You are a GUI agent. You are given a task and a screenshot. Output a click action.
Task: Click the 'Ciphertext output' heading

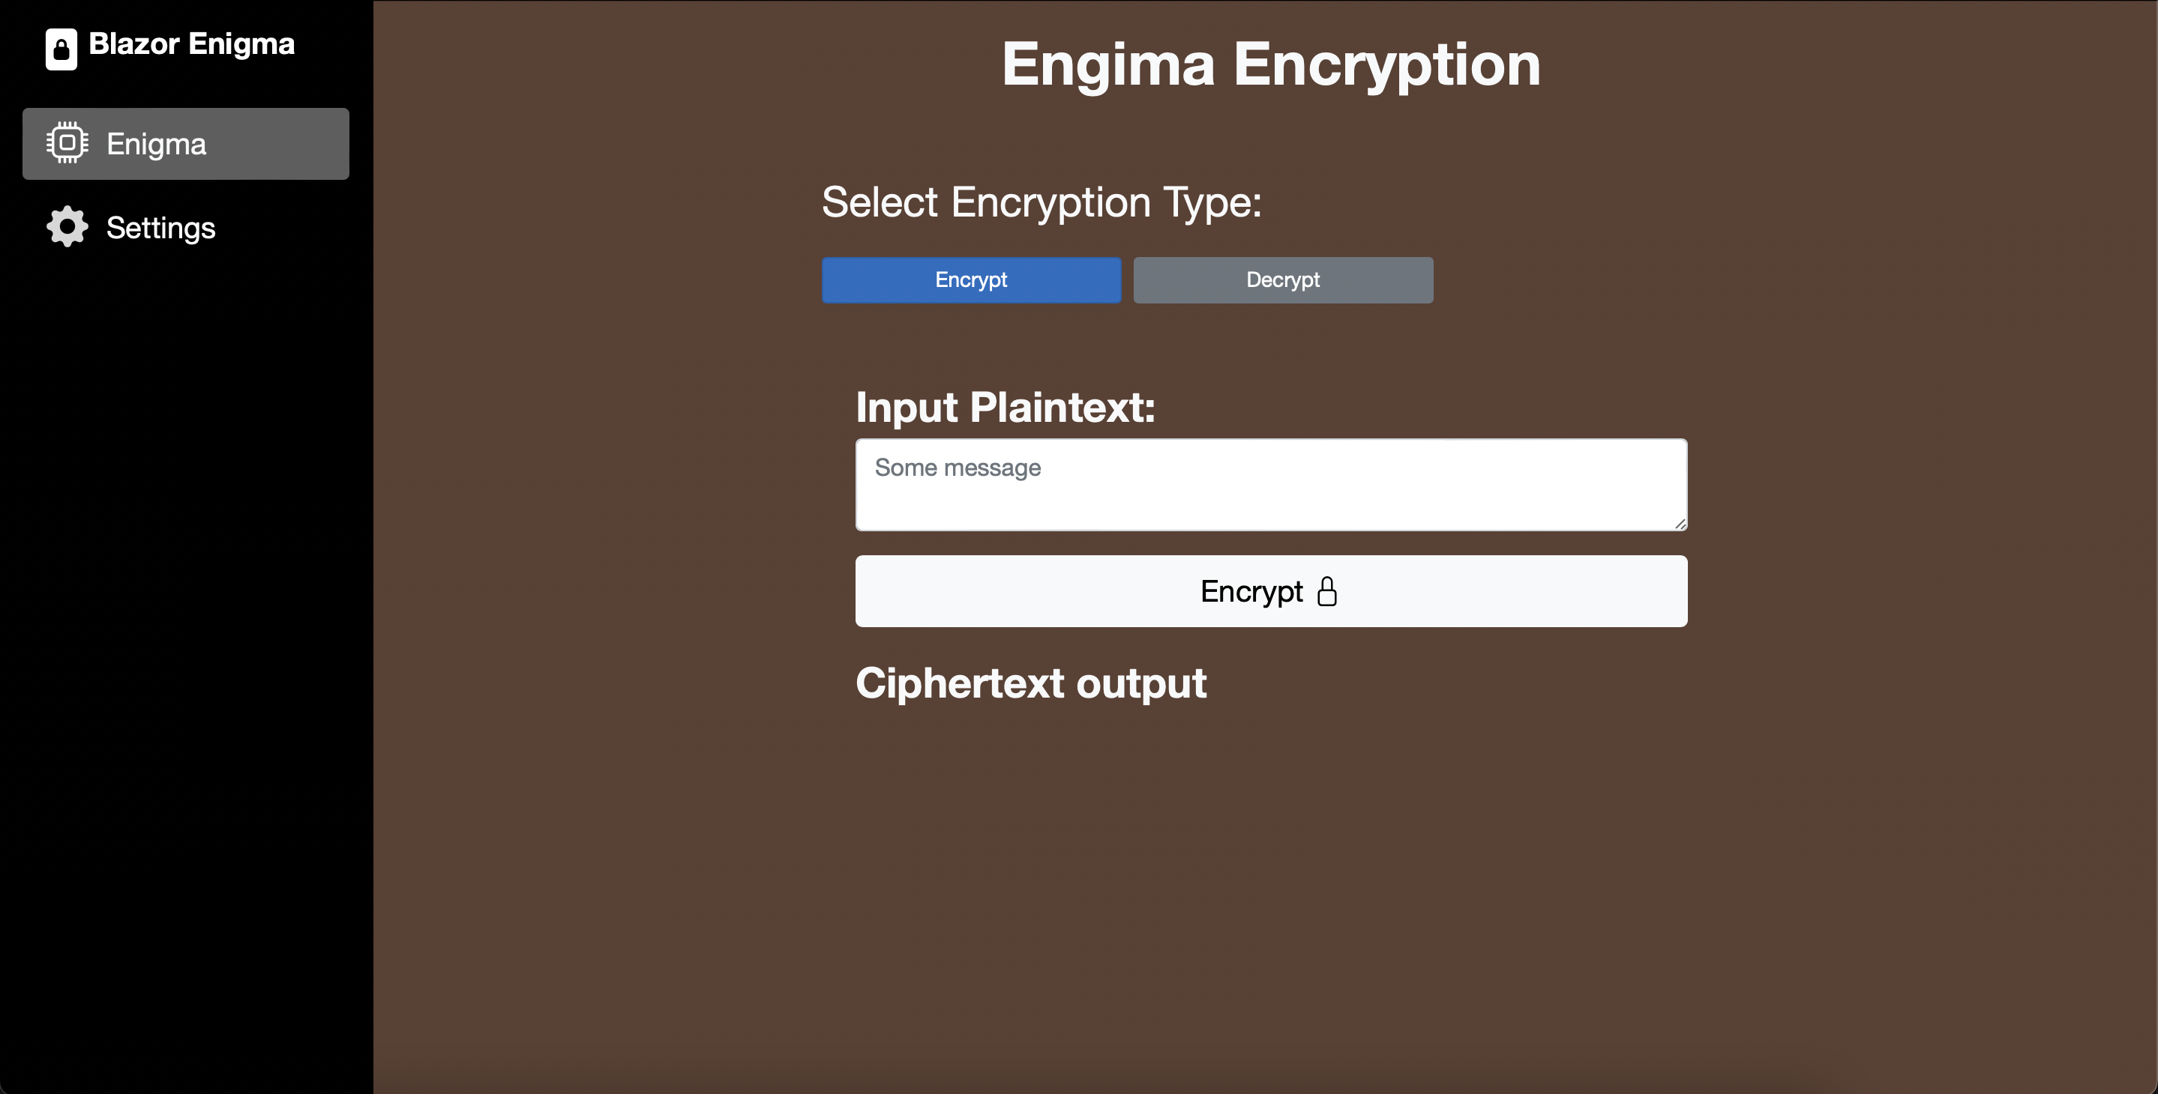pos(1030,683)
